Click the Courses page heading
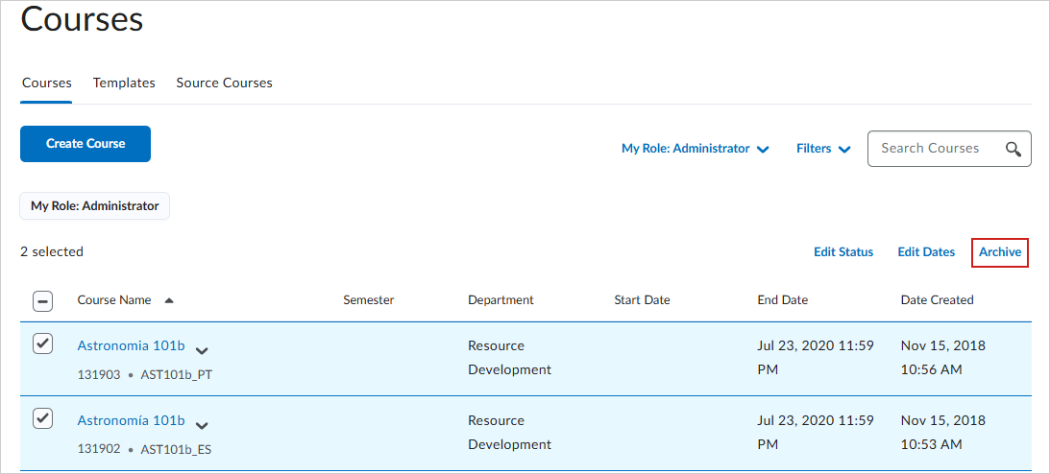 pos(82,19)
